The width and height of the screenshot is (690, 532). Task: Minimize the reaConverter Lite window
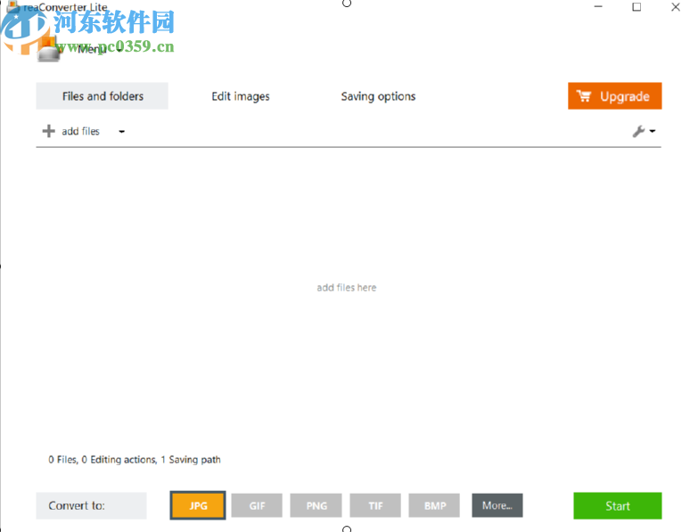tap(598, 6)
